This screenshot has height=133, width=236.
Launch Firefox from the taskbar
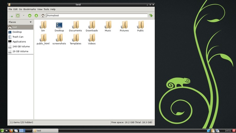(x=11, y=131)
